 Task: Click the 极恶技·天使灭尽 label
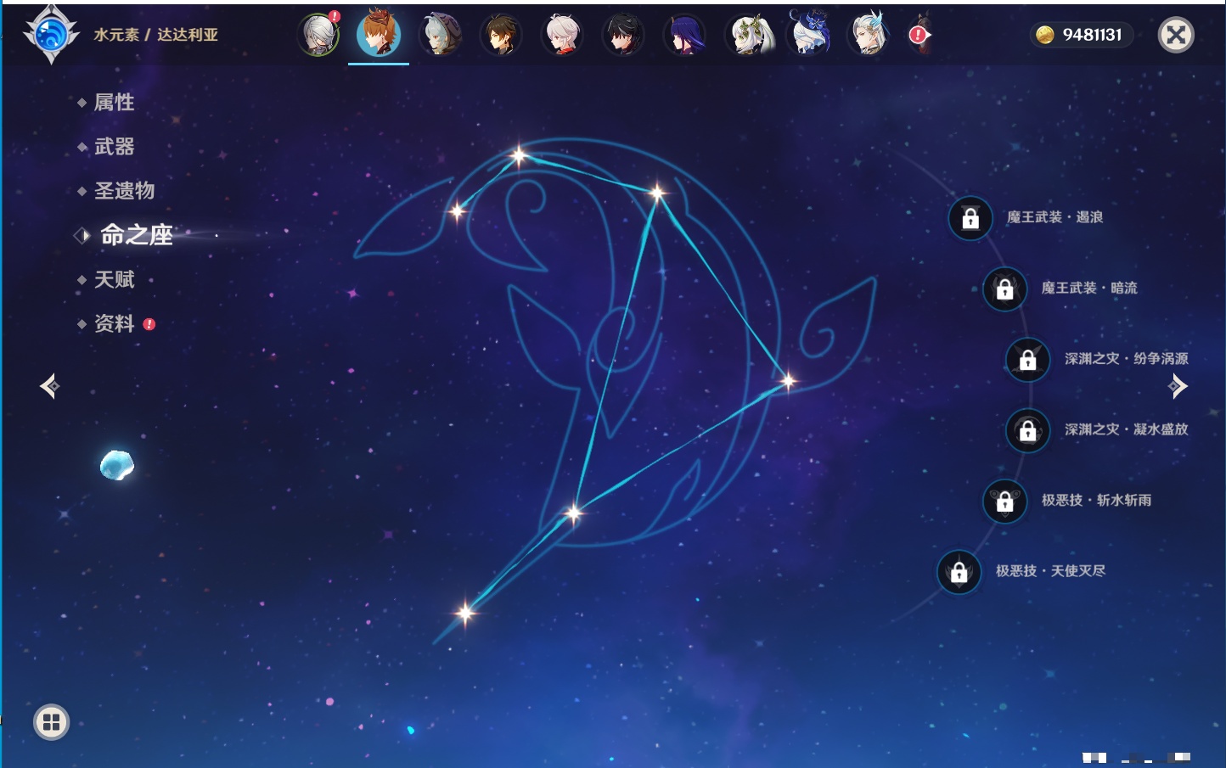(x=1050, y=570)
